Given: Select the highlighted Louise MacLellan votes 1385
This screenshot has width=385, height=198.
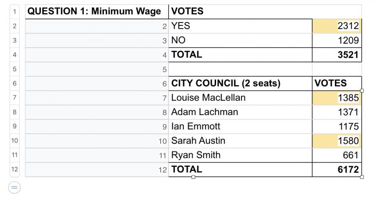Looking at the screenshot, I should [x=336, y=98].
